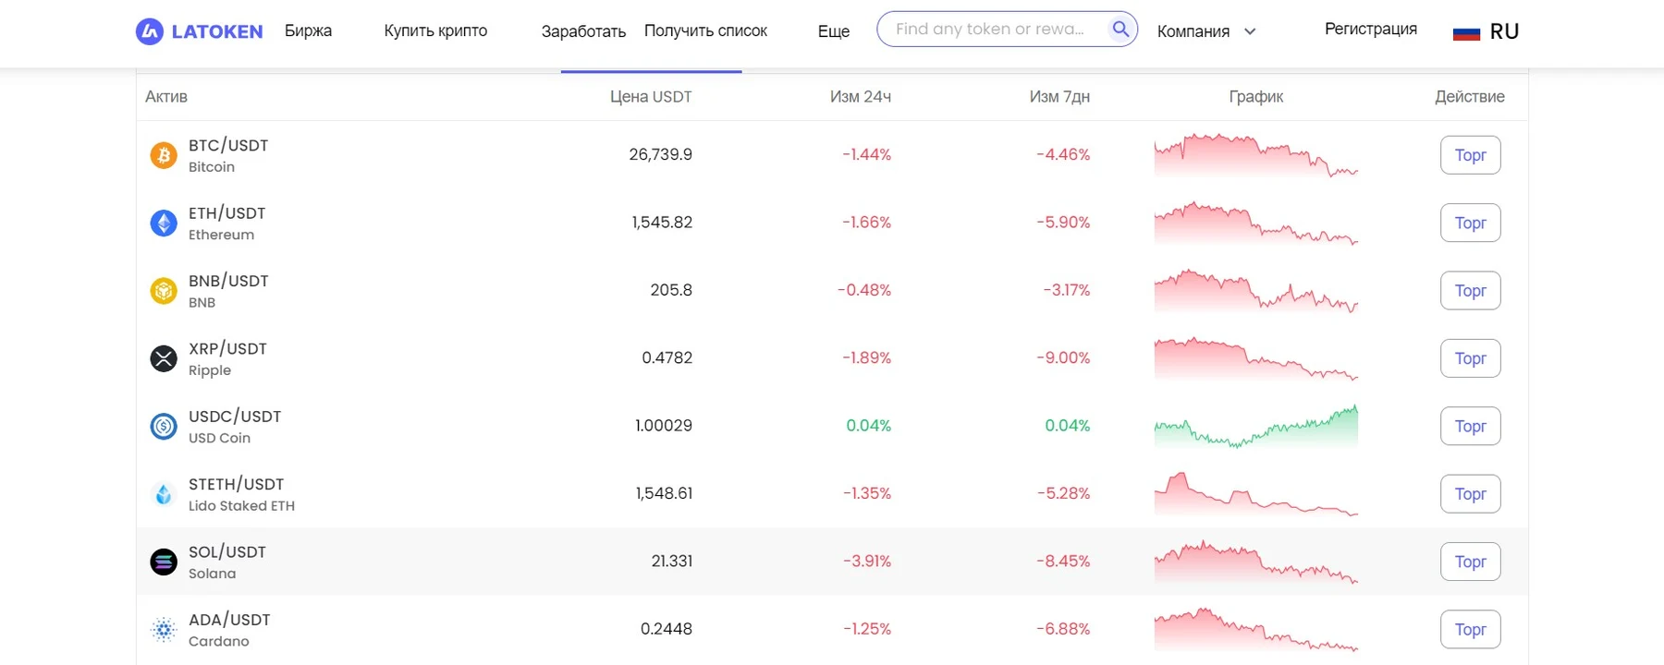Screen dimensions: 1664x665
Task: Click the График column header
Action: click(1256, 96)
